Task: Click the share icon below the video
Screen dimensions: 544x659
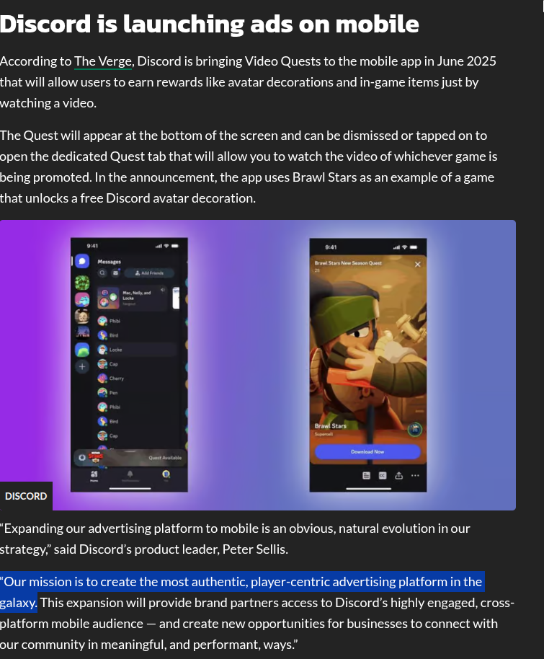Action: pyautogui.click(x=398, y=476)
